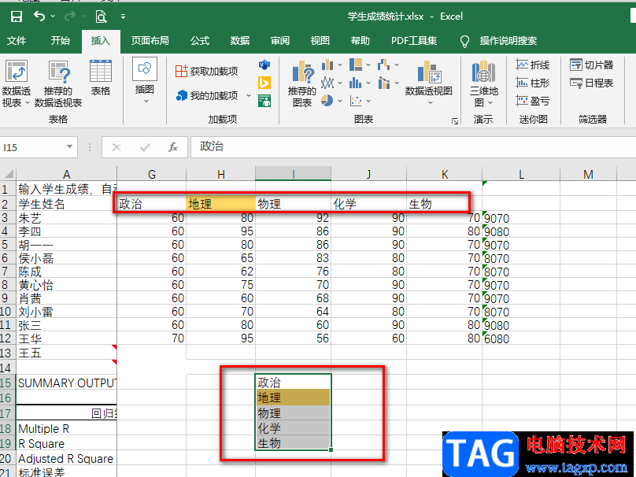This screenshot has width=636, height=477.
Task: Click the 获取加载项 button
Action: (x=207, y=72)
